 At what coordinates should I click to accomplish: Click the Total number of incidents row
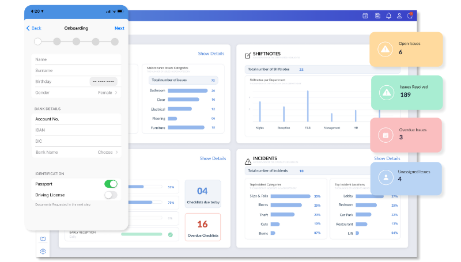point(309,170)
